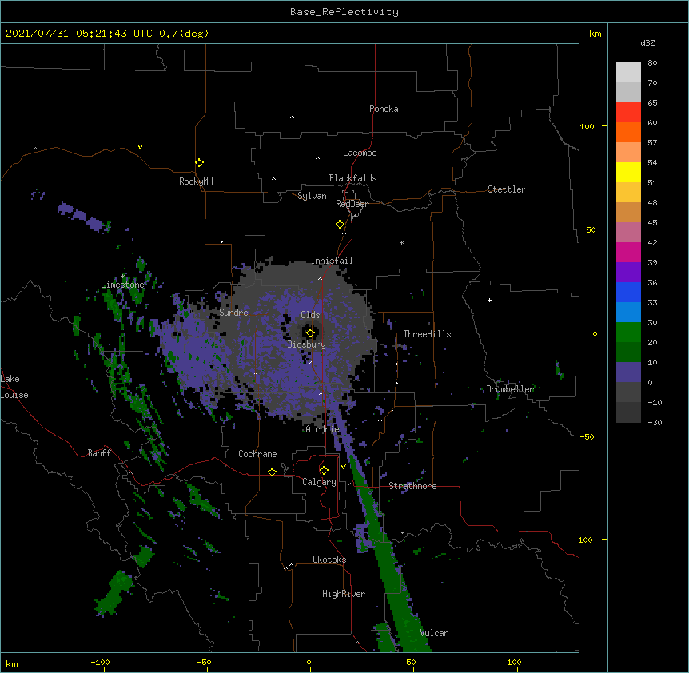The height and width of the screenshot is (673, 689).
Task: Click the Calgary city label
Action: click(x=319, y=482)
